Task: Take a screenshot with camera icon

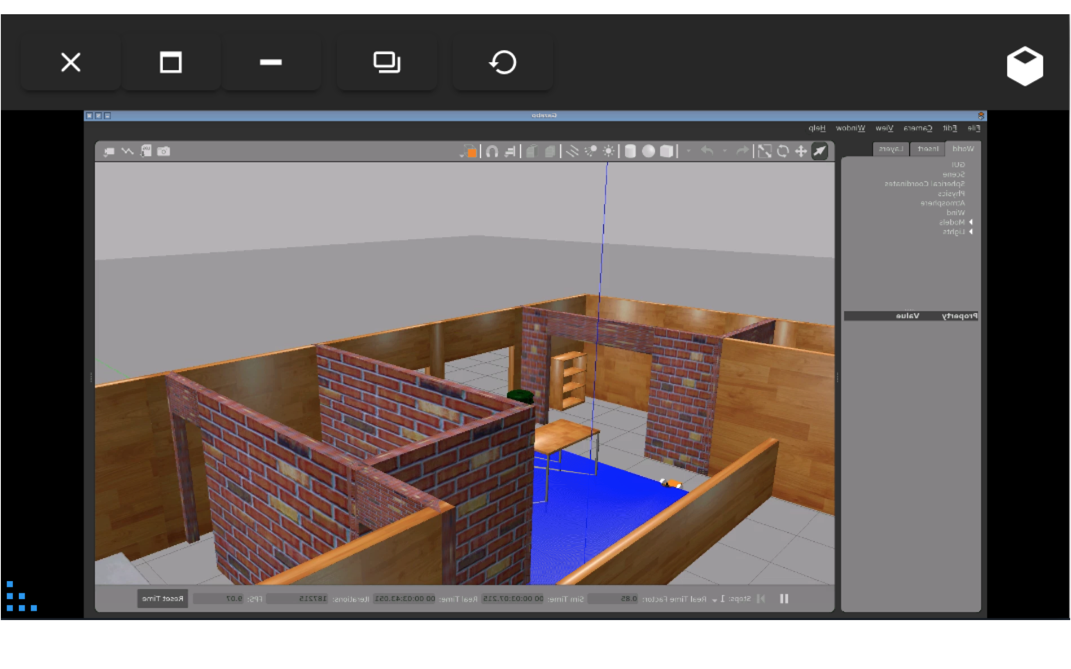Action: pos(163,151)
